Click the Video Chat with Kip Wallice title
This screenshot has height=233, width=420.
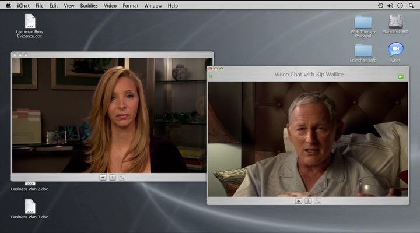(309, 75)
